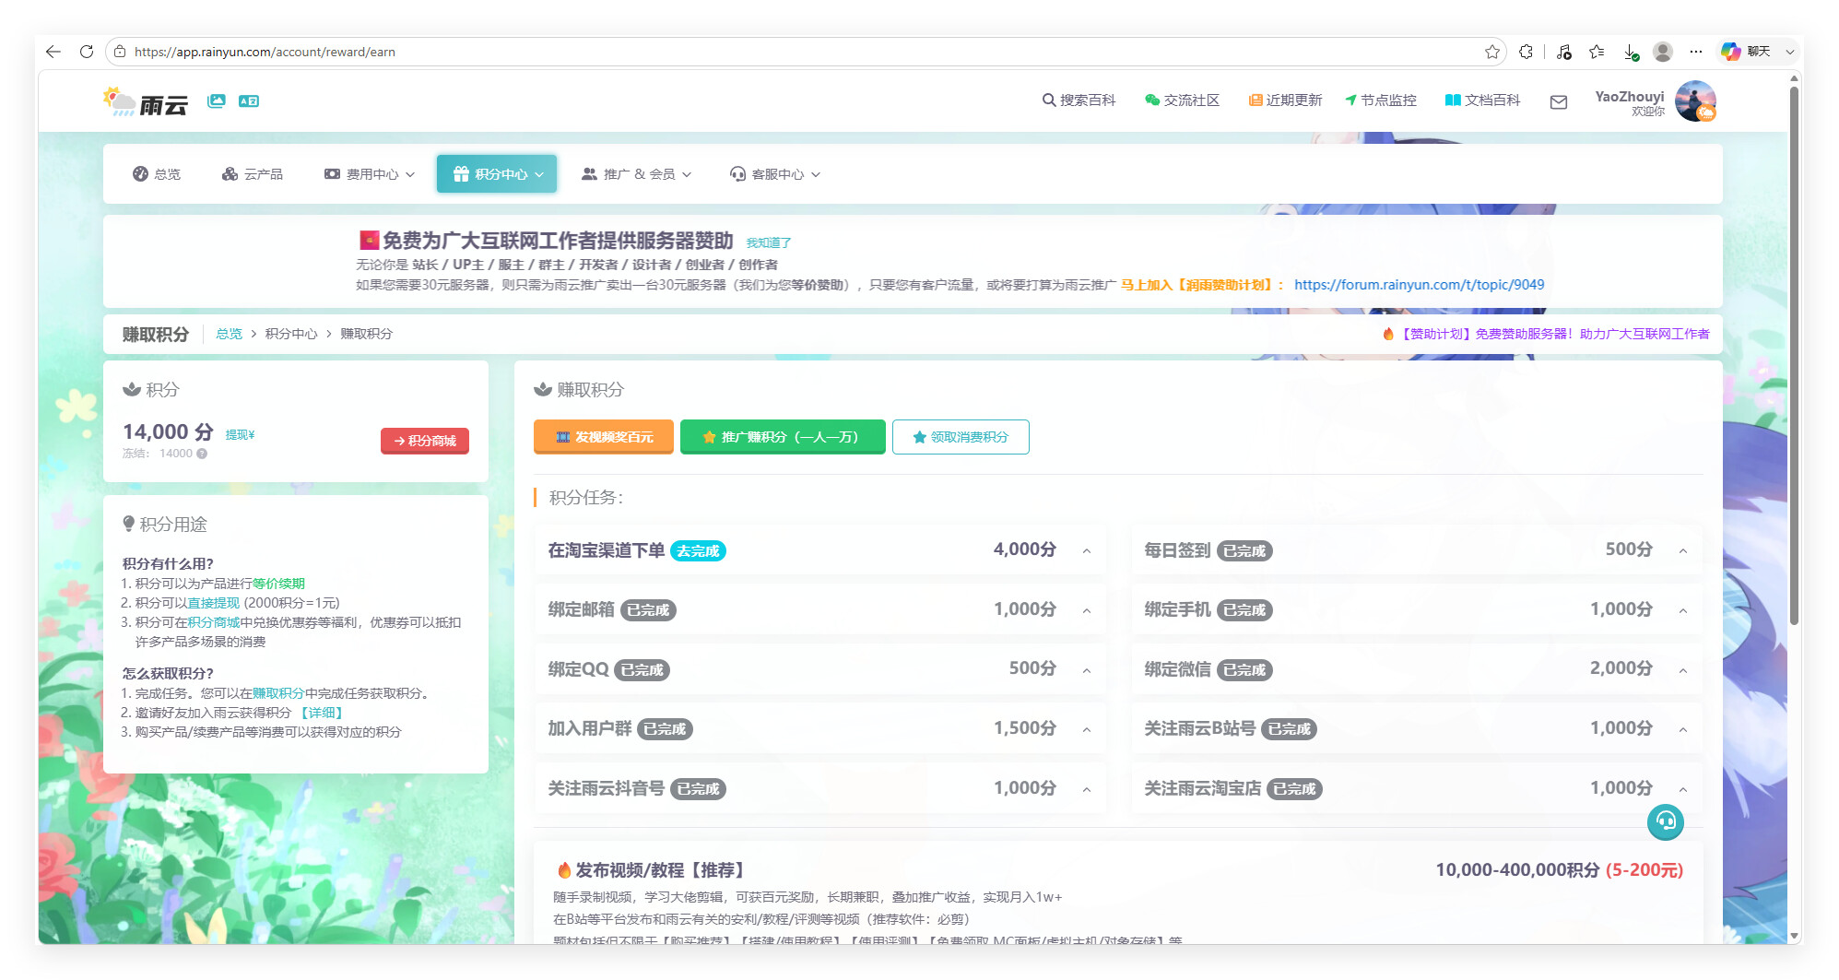1839x980 pixels.
Task: Click the green 推广赚积分 button
Action: 783,437
